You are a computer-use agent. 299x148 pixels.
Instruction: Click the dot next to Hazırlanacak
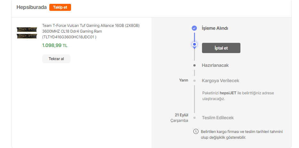tap(194, 65)
